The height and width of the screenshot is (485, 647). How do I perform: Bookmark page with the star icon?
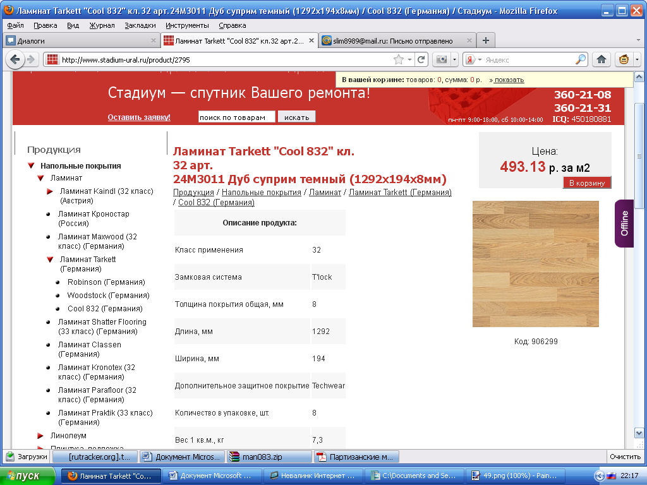click(398, 60)
